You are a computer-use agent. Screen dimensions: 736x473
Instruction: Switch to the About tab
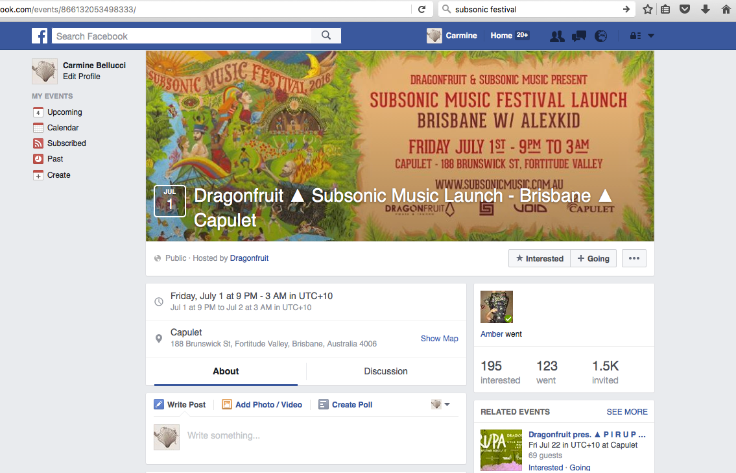[226, 371]
